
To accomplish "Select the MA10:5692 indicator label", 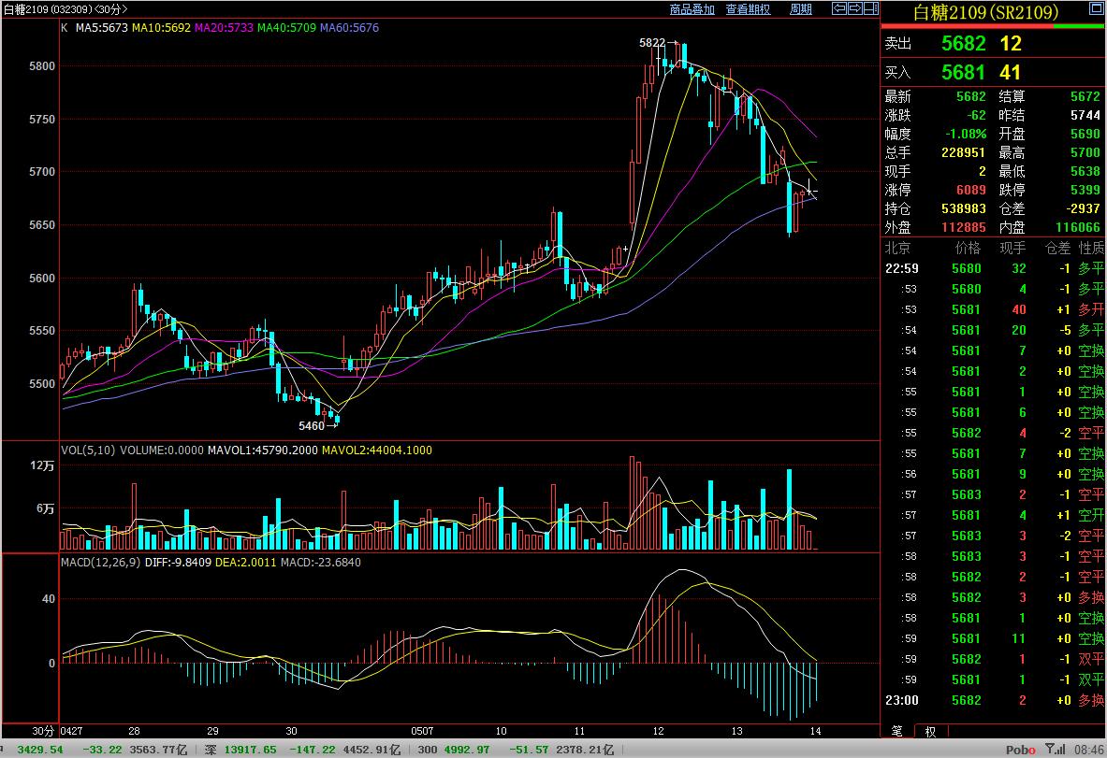I will (x=161, y=27).
